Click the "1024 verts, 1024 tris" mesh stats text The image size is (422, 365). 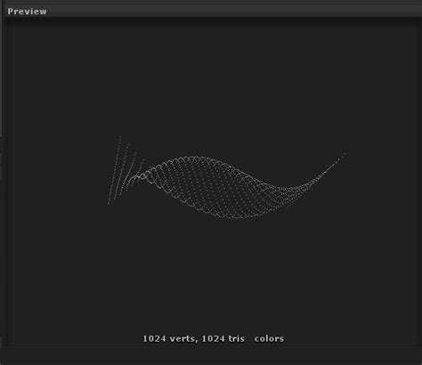click(194, 338)
